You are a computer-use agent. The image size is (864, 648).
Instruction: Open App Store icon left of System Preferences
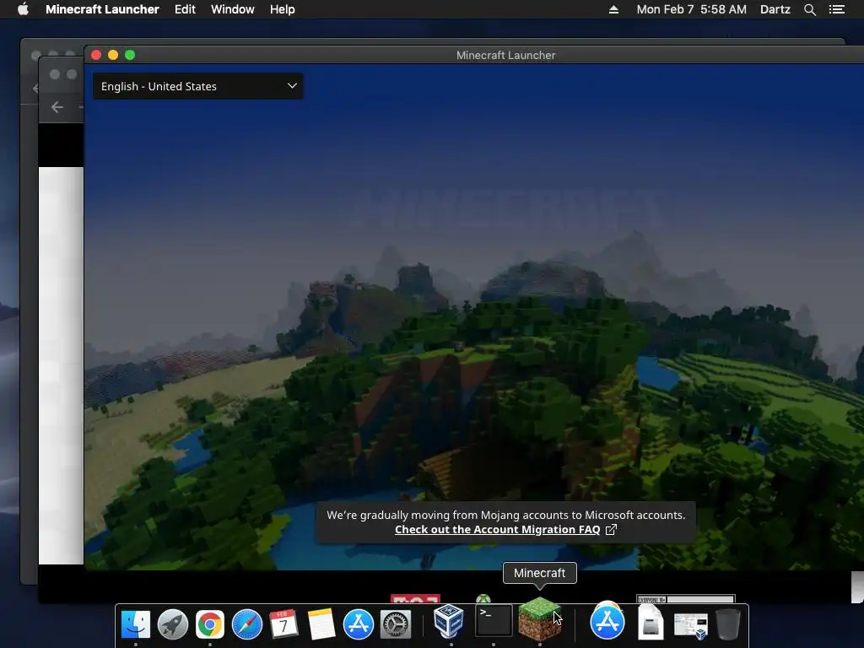(358, 624)
